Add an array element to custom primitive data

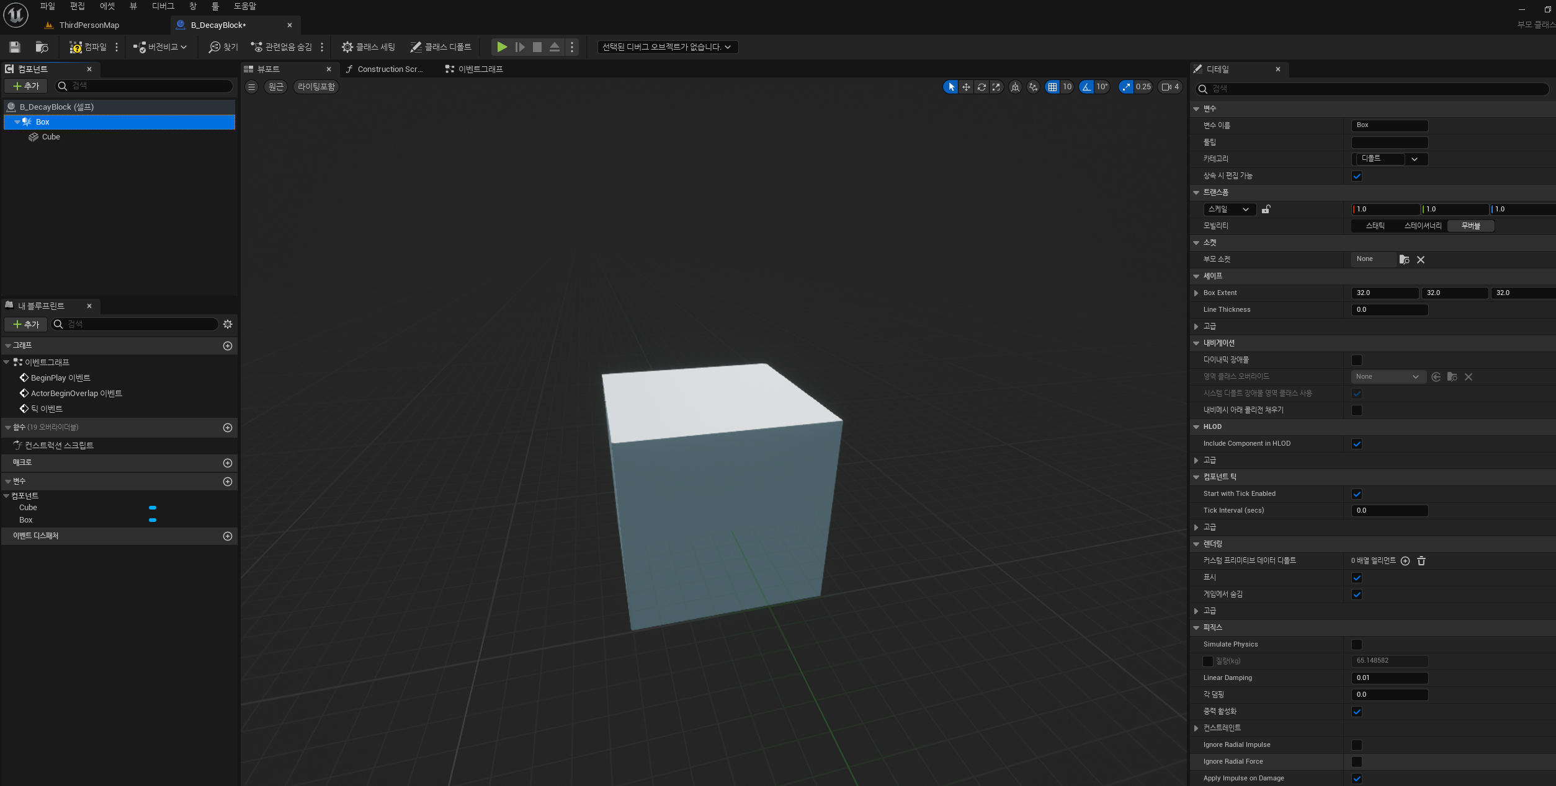point(1405,561)
